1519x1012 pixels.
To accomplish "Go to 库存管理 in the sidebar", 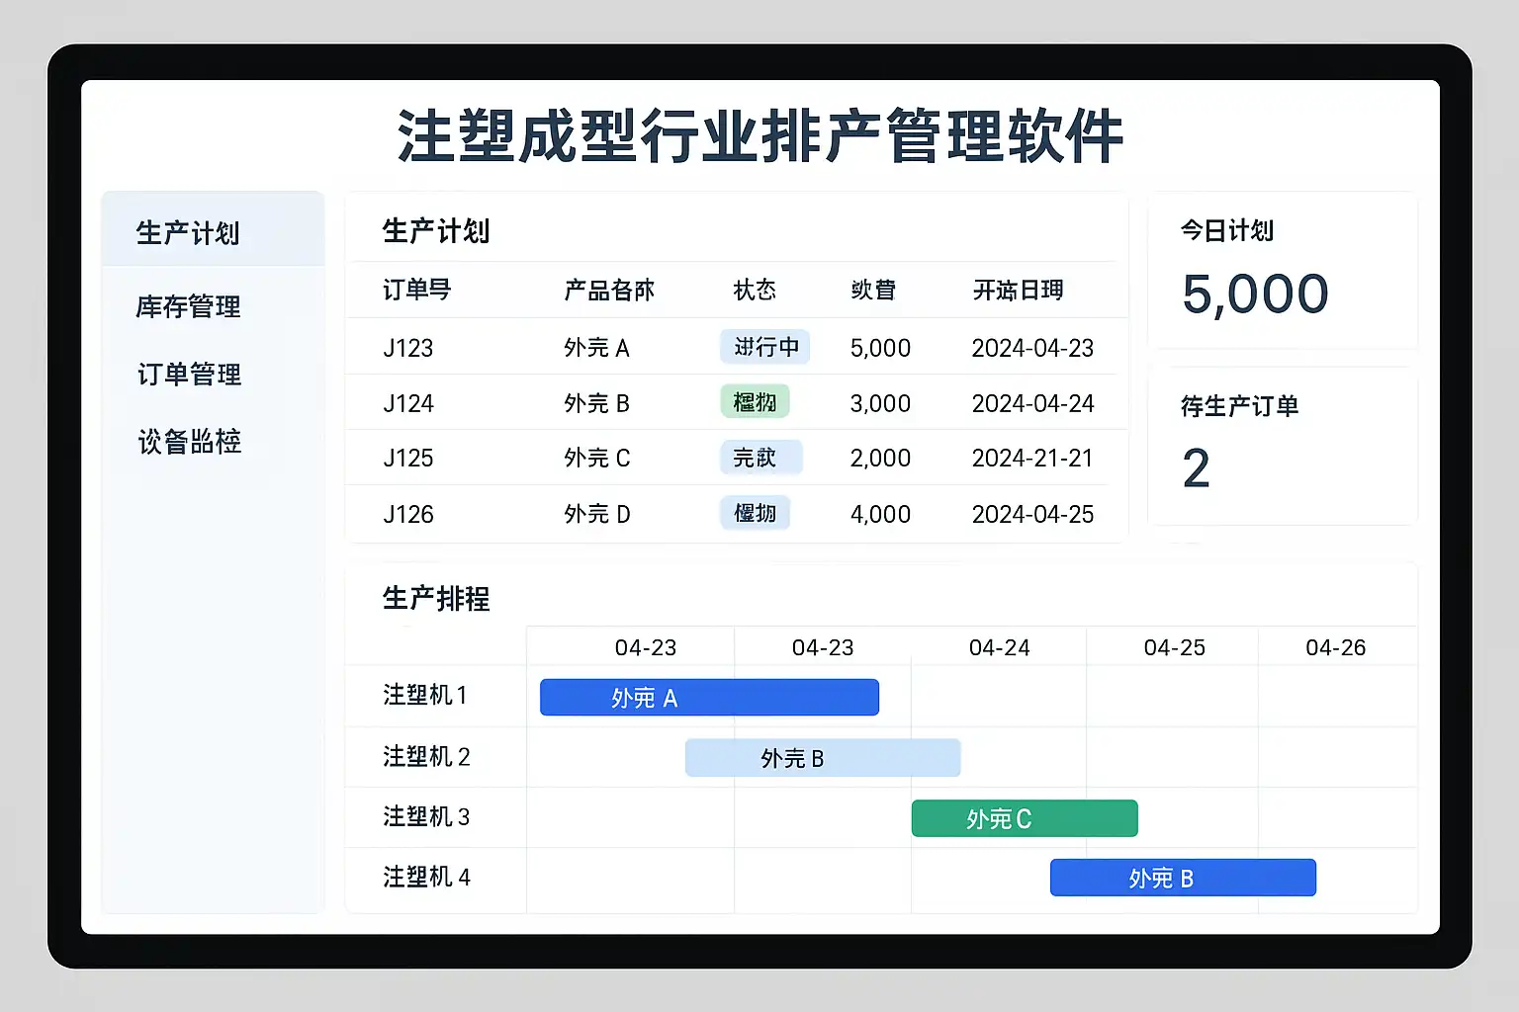I will click(x=188, y=306).
